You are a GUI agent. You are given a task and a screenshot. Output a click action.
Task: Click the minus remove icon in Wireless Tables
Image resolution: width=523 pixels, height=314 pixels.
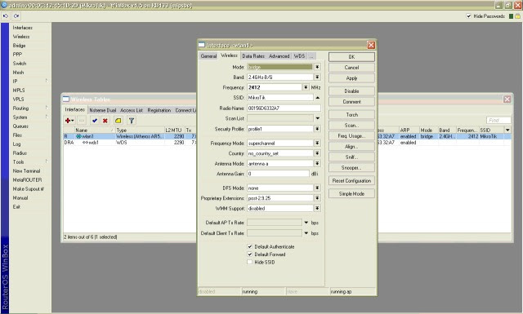click(x=82, y=121)
